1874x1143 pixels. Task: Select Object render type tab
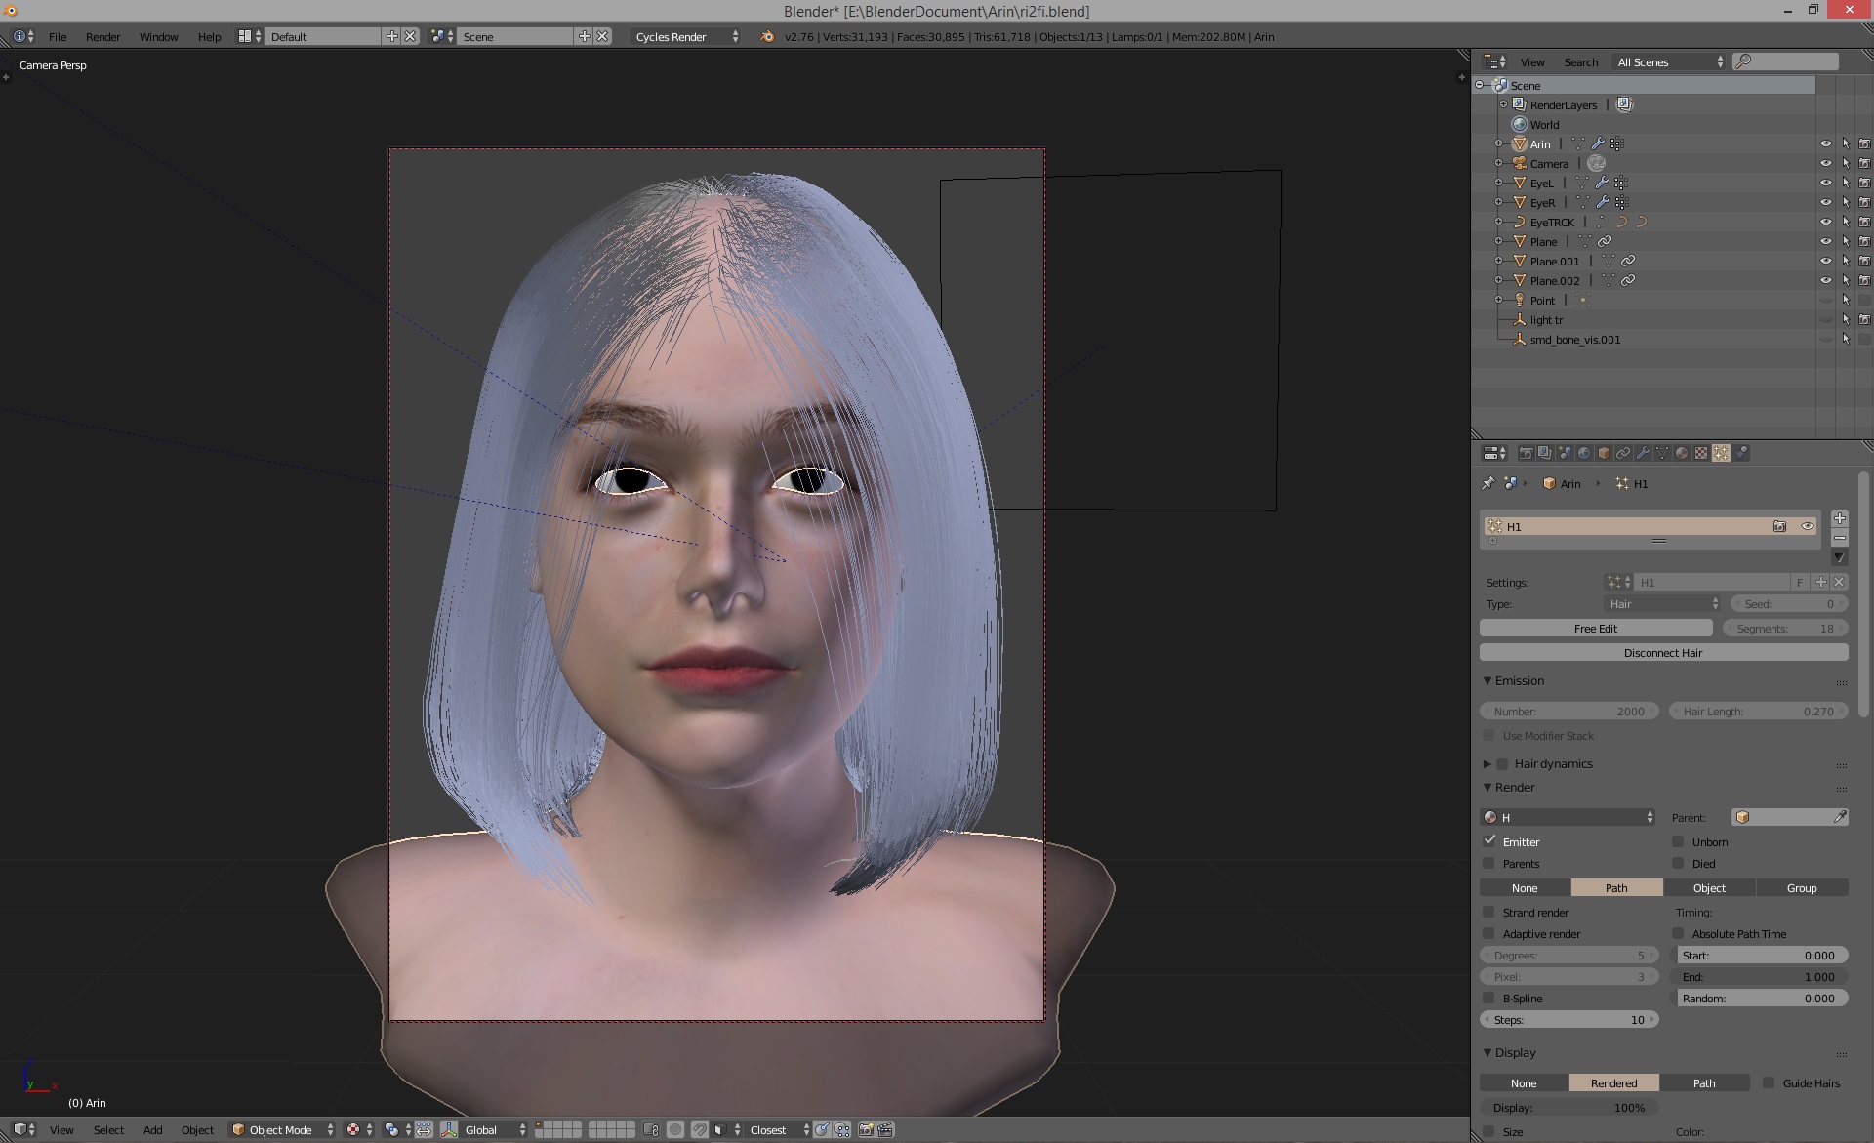[x=1708, y=887]
